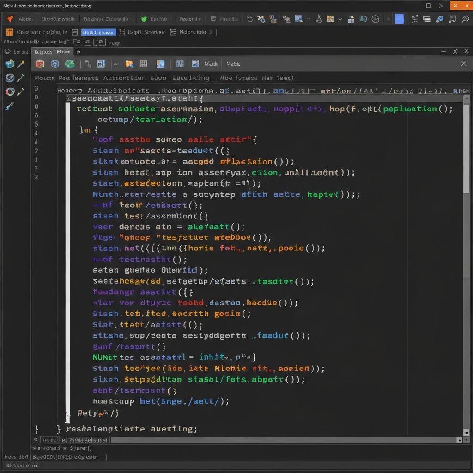Click the Fiends button in the toolbar
Viewport: 473px width, 473px height.
[x=225, y=19]
